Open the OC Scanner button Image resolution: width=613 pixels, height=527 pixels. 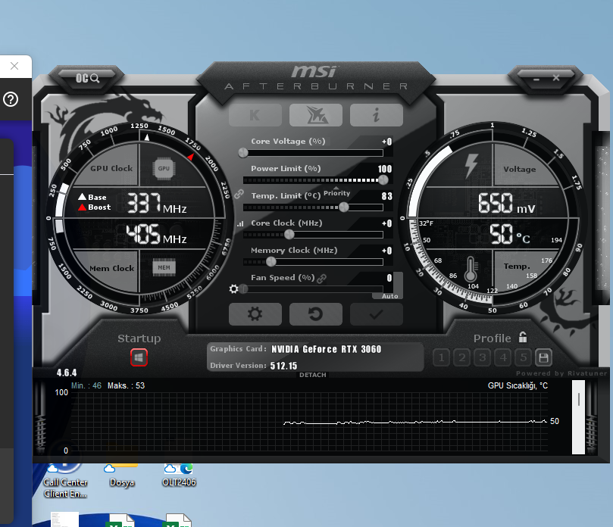pyautogui.click(x=88, y=78)
